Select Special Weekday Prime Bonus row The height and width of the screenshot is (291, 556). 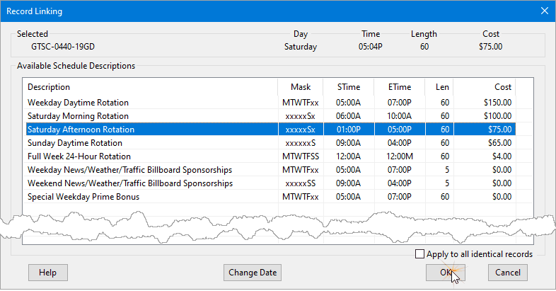click(x=83, y=197)
